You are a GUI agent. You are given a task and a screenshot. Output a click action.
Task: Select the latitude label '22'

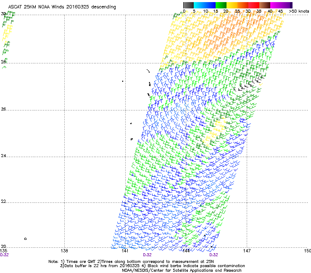(x=3, y=202)
